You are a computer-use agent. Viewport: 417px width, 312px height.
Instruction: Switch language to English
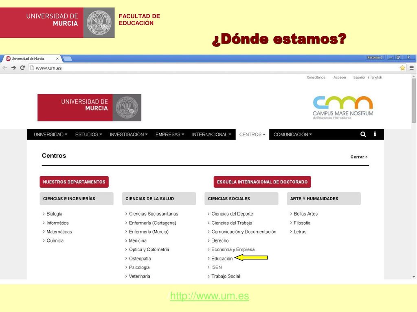[x=377, y=78]
